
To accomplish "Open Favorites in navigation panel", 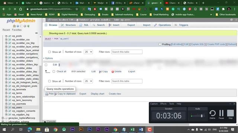I will 17,30.
